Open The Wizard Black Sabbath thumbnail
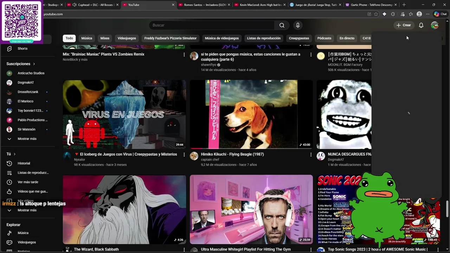450x253 pixels. click(x=124, y=209)
